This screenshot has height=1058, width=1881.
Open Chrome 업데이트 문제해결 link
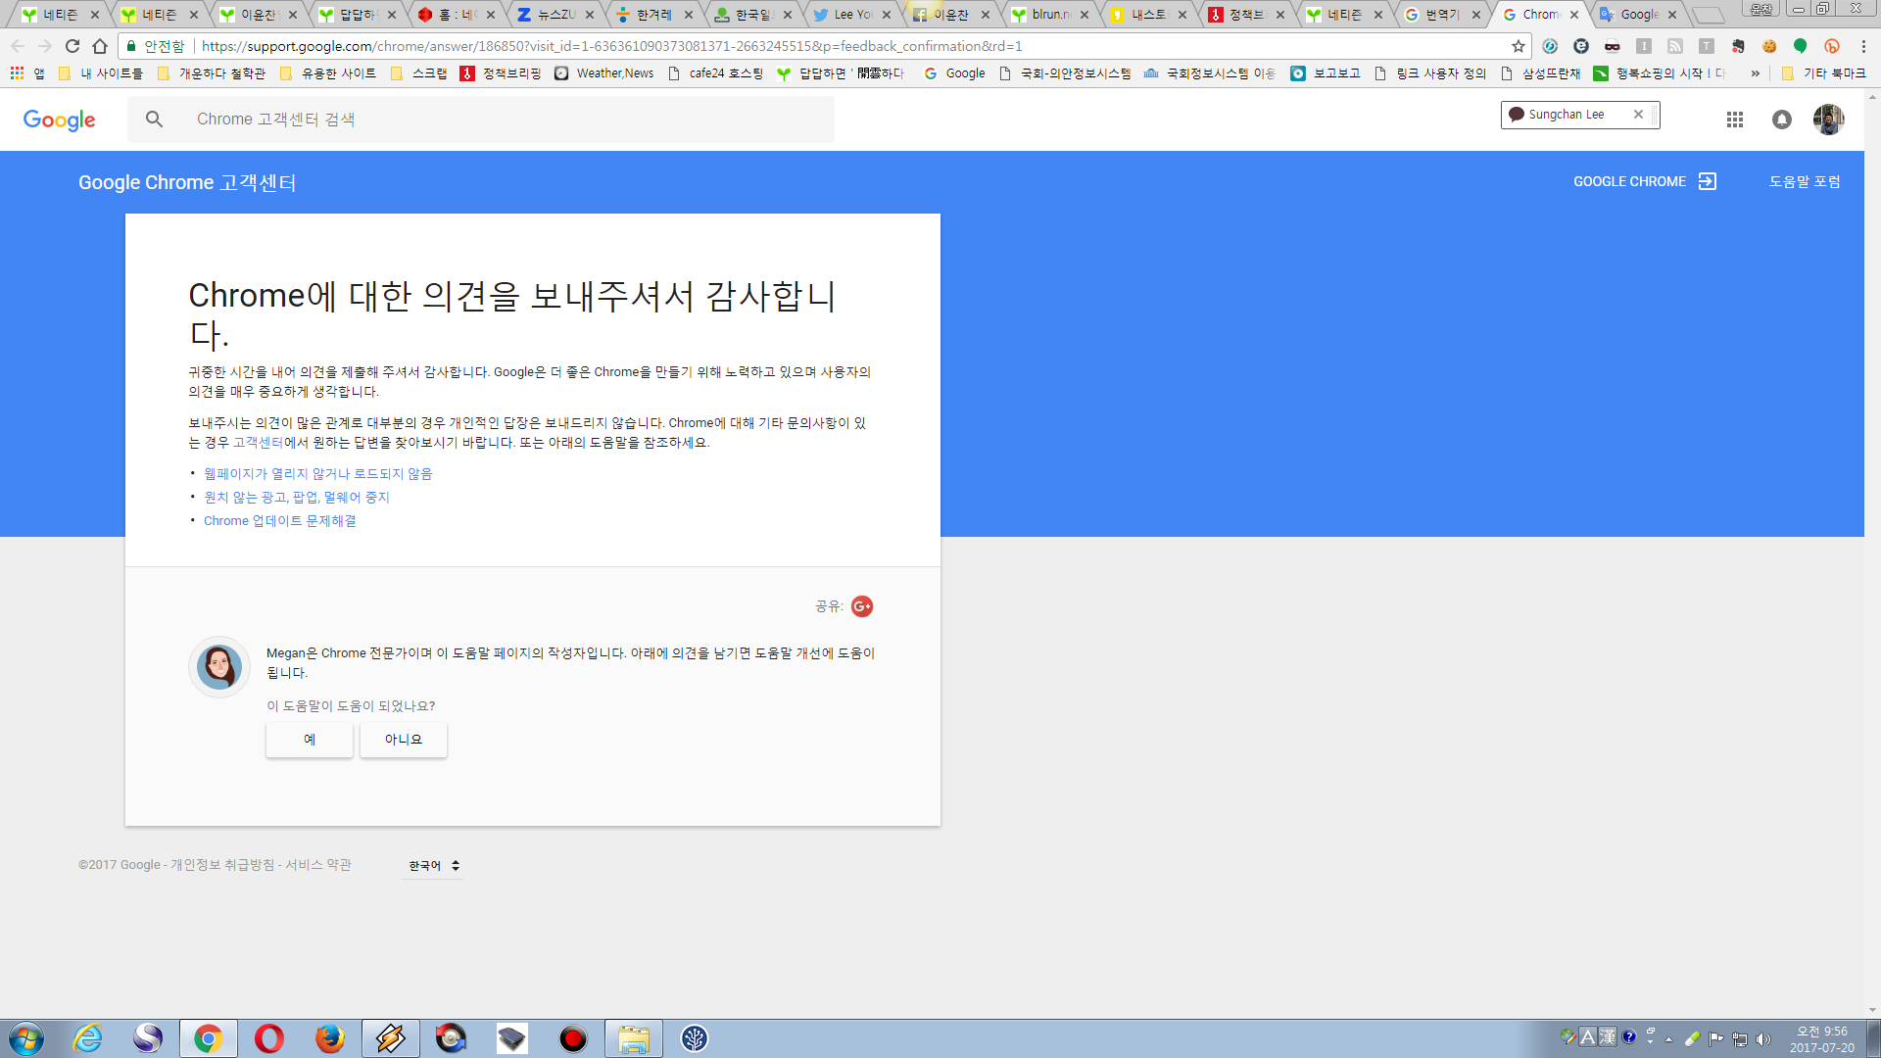point(280,521)
